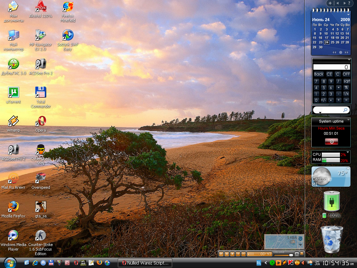The height and width of the screenshot is (268, 357).
Task: Turn calculator OFF with the OFF button
Action: (346, 74)
